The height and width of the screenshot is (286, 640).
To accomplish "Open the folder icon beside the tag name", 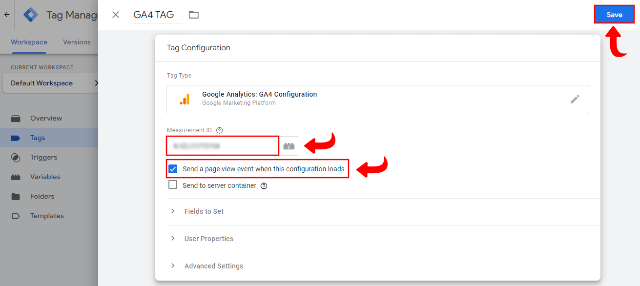I will point(193,15).
